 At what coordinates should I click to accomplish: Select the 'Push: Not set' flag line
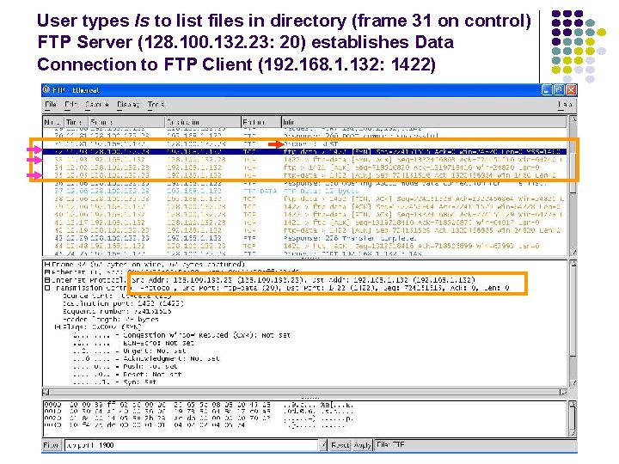click(x=126, y=367)
